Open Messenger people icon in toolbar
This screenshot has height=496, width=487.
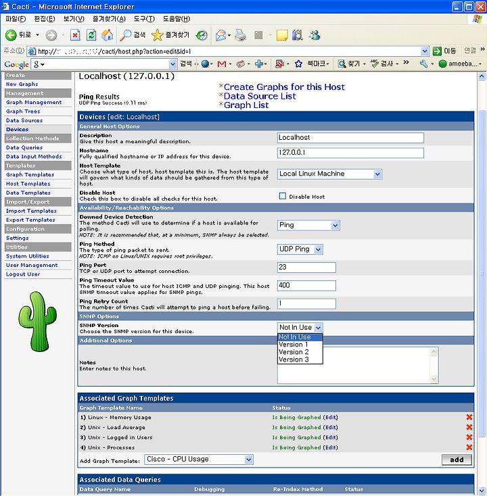tap(315, 35)
